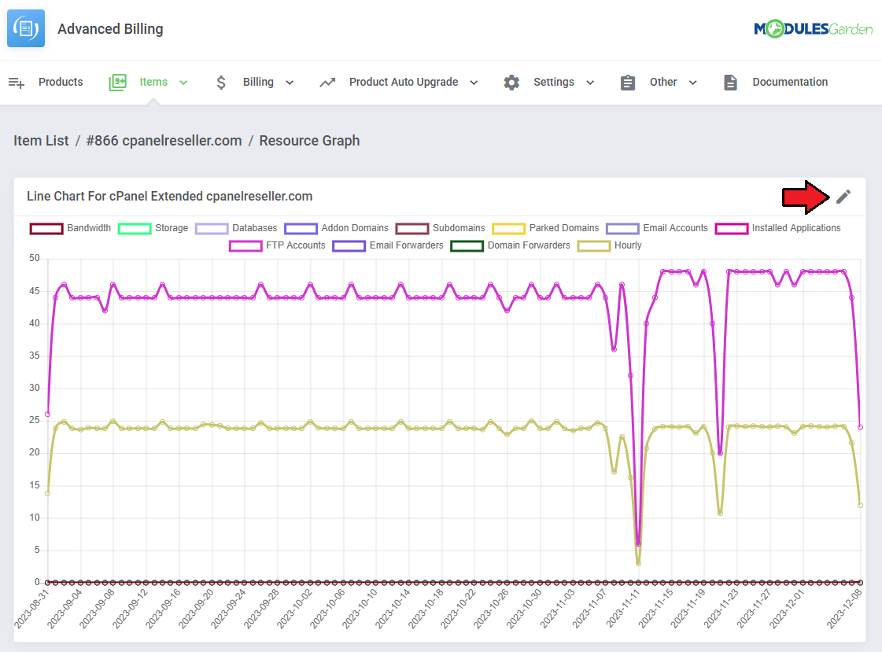The height and width of the screenshot is (652, 882).
Task: Click the Domain Forwarders legend color box
Action: tap(467, 246)
